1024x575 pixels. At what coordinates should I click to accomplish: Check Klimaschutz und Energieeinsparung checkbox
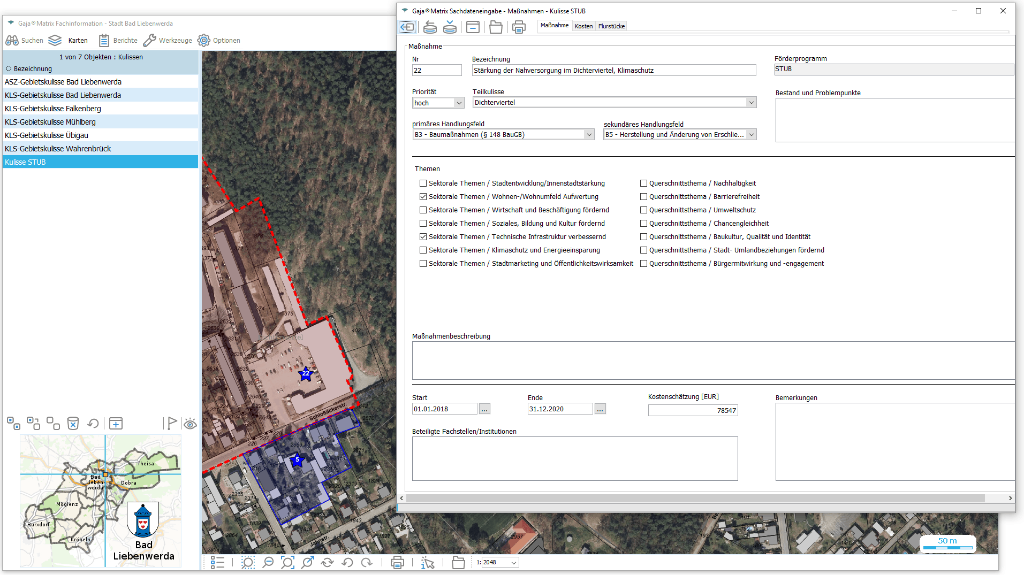point(423,250)
